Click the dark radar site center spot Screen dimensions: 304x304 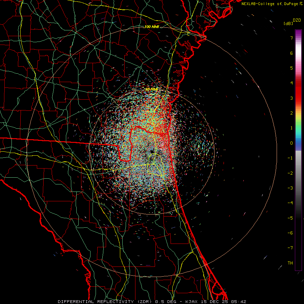coord(152,151)
